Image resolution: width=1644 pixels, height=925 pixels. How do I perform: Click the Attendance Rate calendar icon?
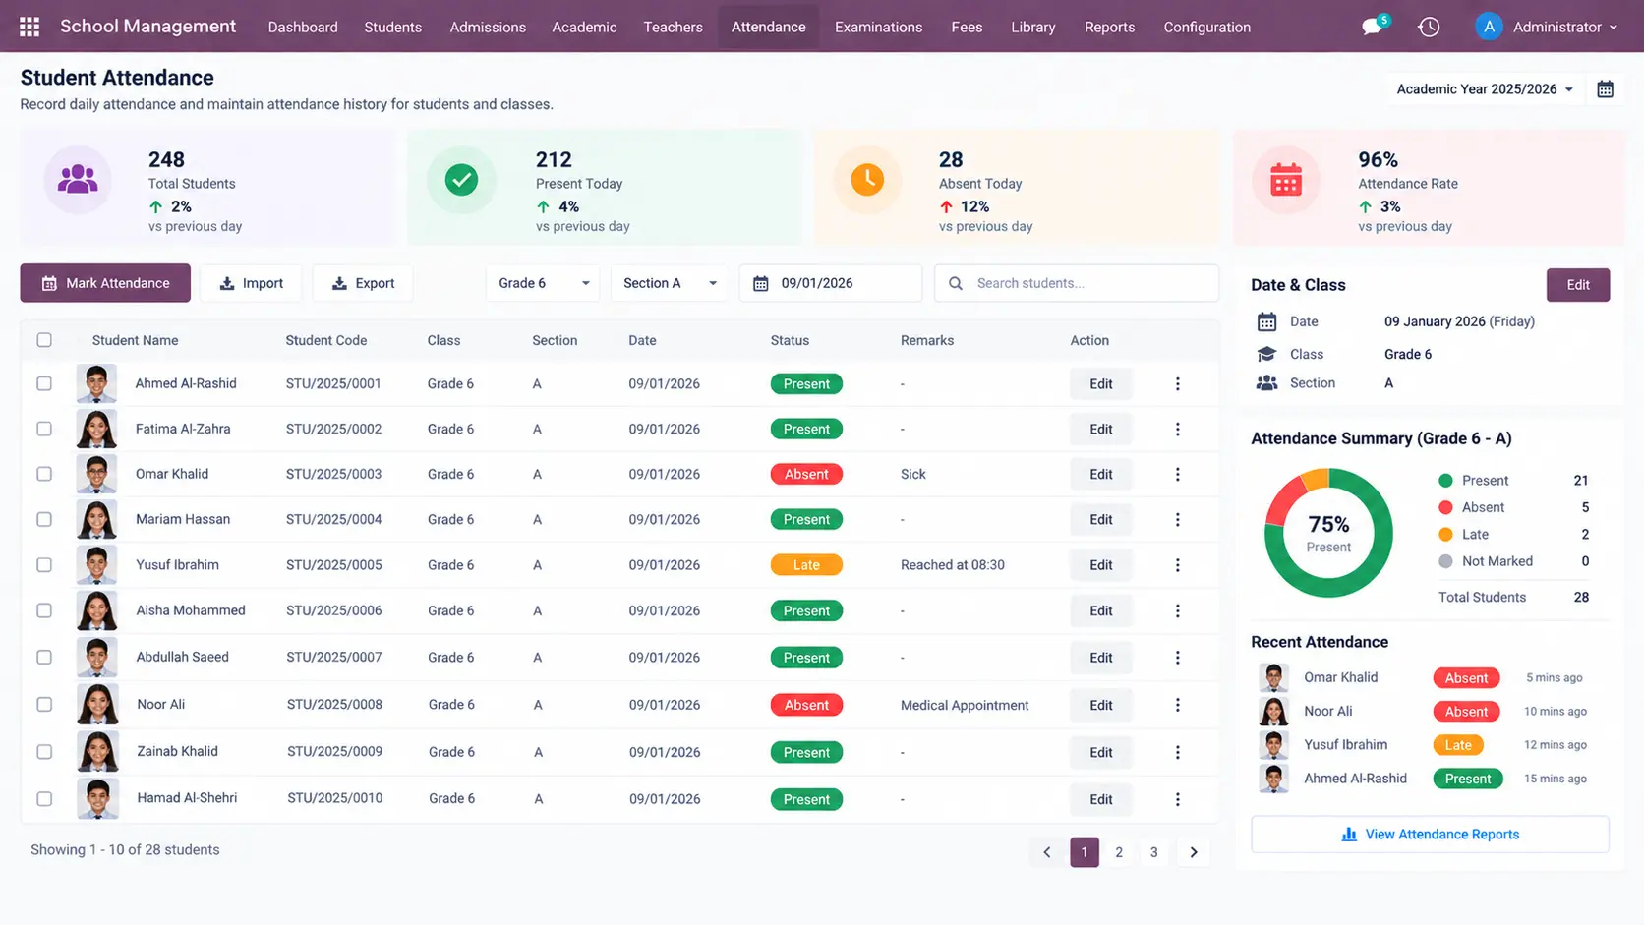click(x=1286, y=180)
